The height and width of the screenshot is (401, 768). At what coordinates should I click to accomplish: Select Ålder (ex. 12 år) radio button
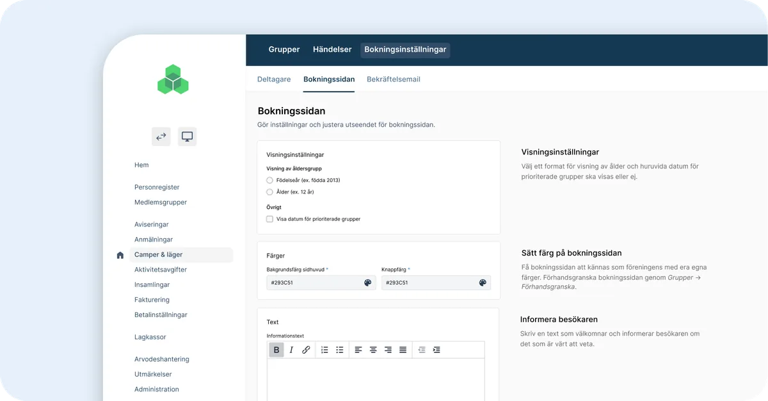click(269, 192)
